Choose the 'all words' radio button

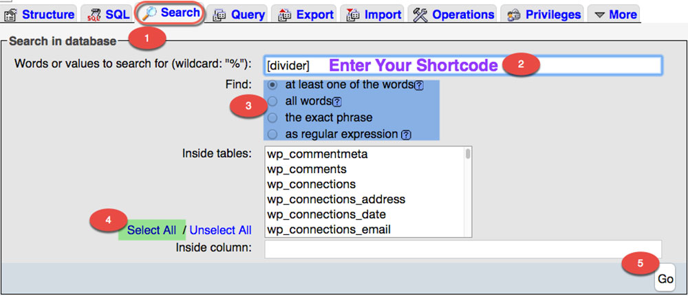tap(273, 102)
